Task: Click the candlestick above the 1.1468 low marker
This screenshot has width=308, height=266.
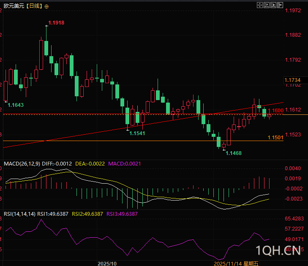Action: point(224,146)
